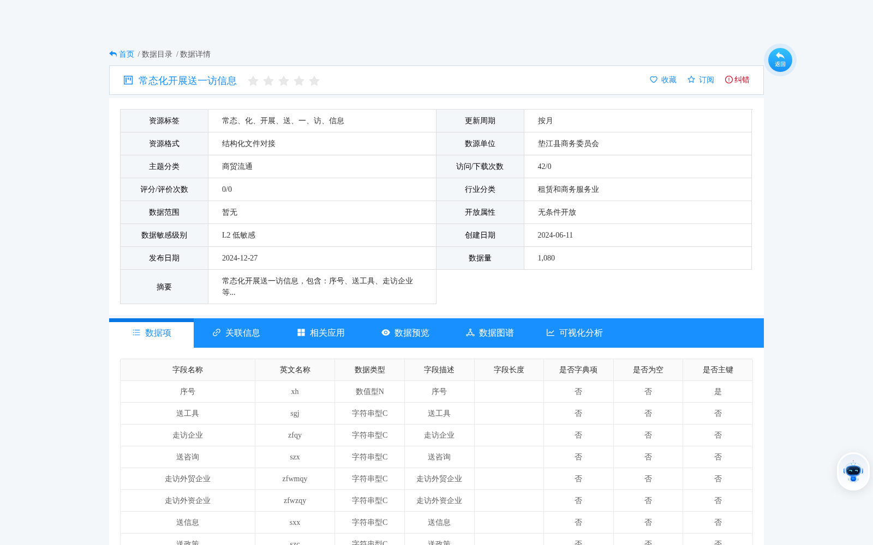Click the zfwzqy English name cell
873x545 pixels.
pyautogui.click(x=295, y=501)
